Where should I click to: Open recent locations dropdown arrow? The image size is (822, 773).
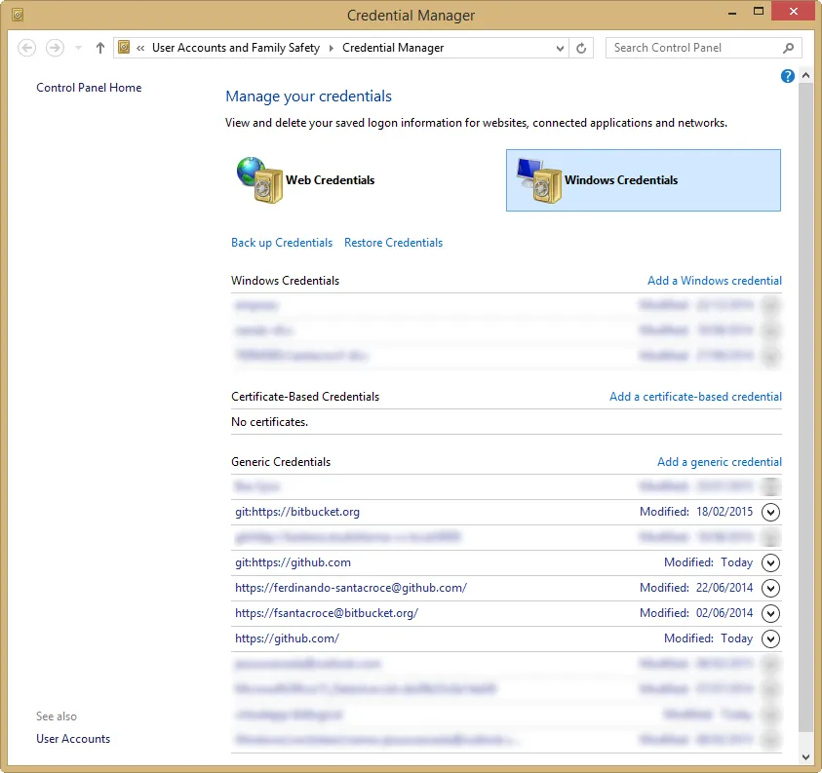[x=79, y=48]
